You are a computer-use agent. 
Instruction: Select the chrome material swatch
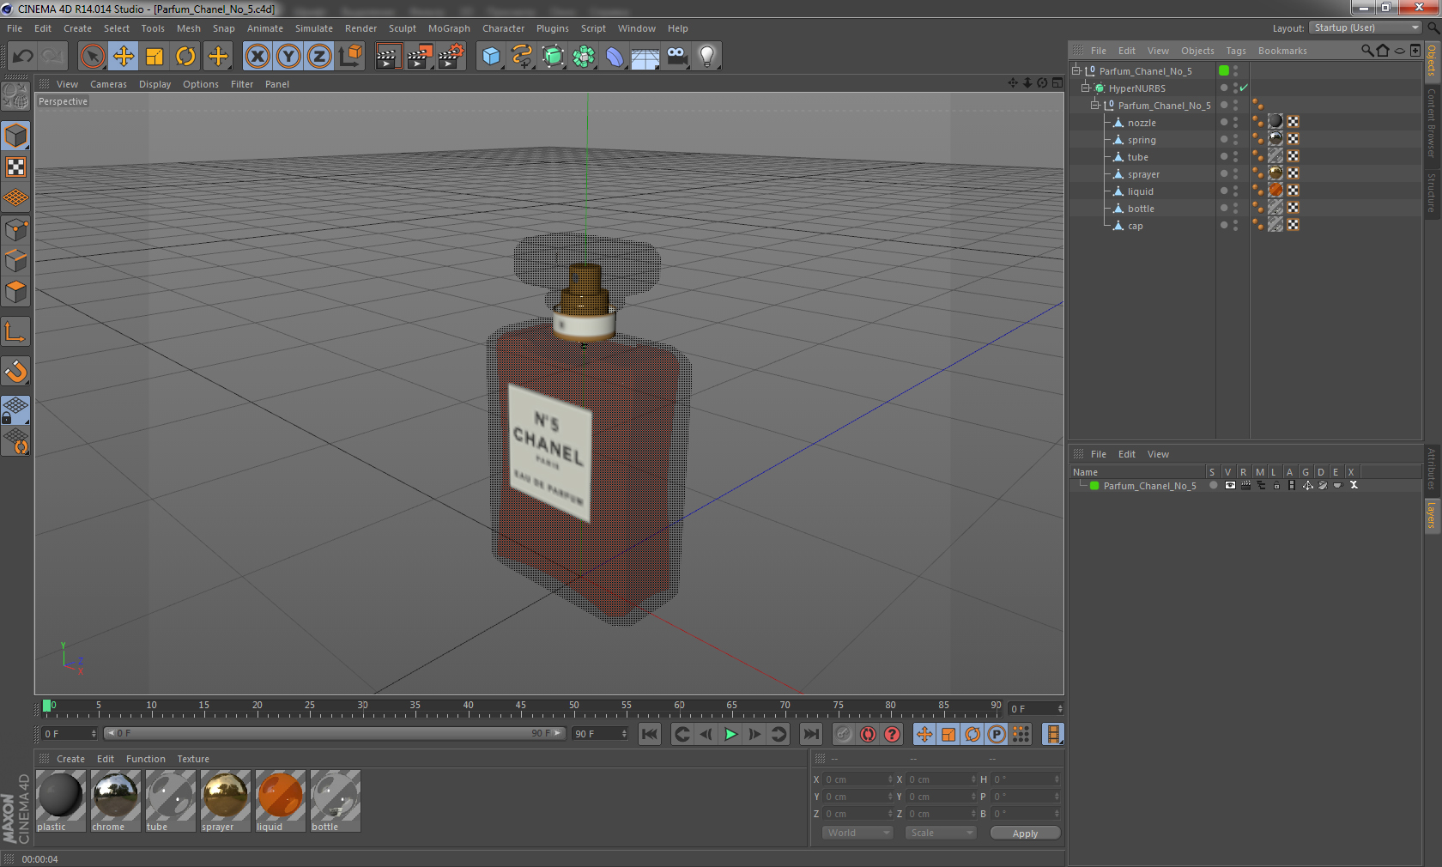point(115,800)
